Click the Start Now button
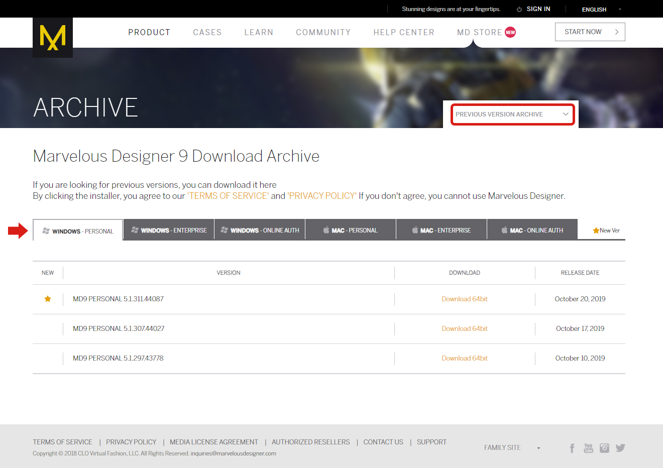The width and height of the screenshot is (663, 468). point(590,32)
